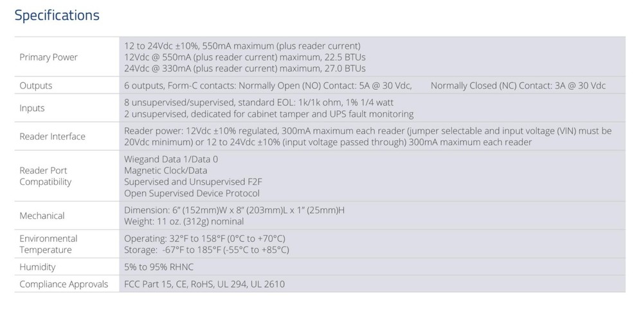643x310 pixels.
Task: Click the Mechanical row label
Action: point(42,216)
